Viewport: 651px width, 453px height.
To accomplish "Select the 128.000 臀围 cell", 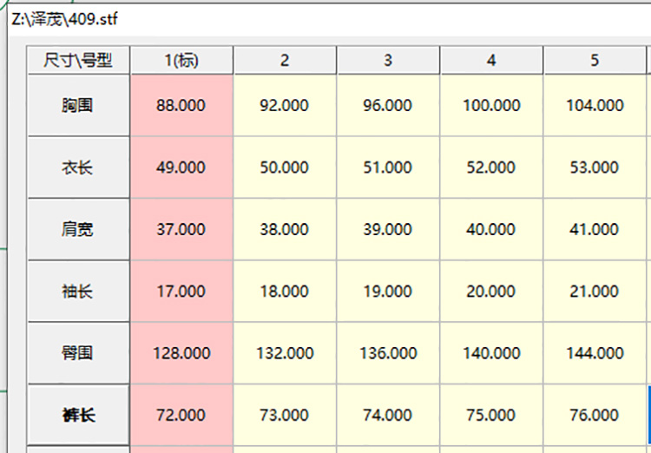I will point(181,353).
